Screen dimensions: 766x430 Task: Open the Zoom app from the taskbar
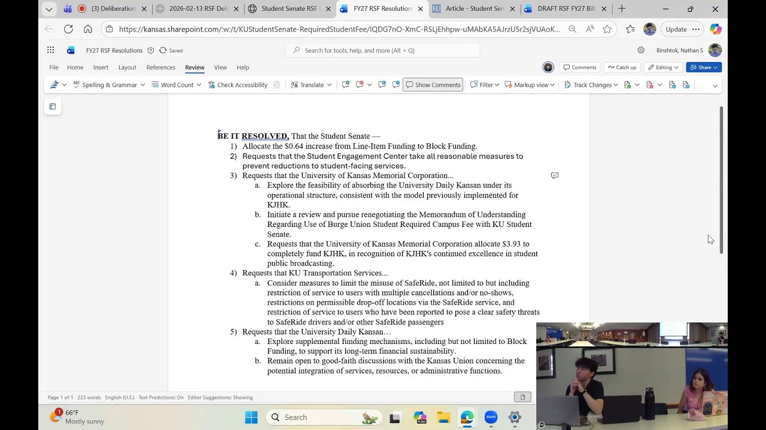coord(491,417)
